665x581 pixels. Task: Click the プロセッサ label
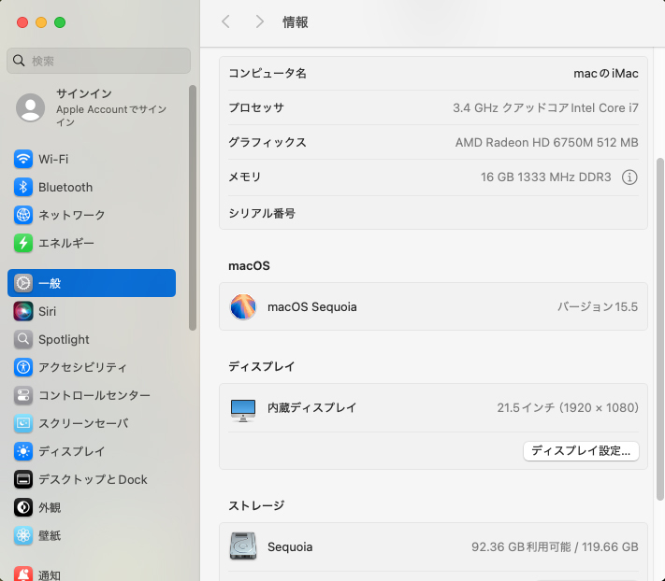point(256,107)
